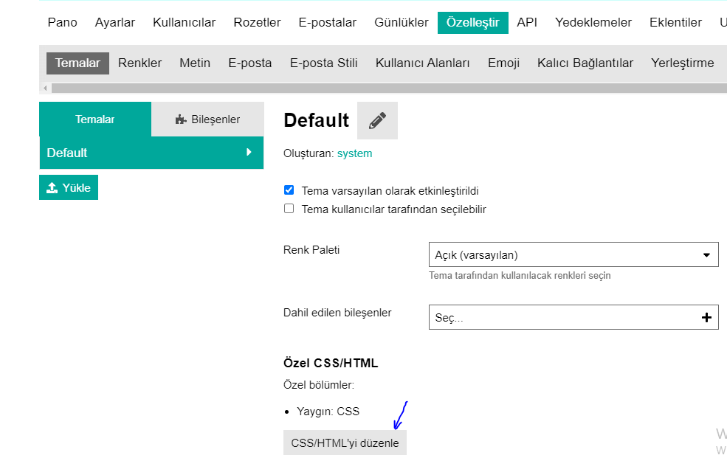The image size is (727, 472).
Task: Click the pencil edit icon beside Default
Action: click(x=377, y=120)
